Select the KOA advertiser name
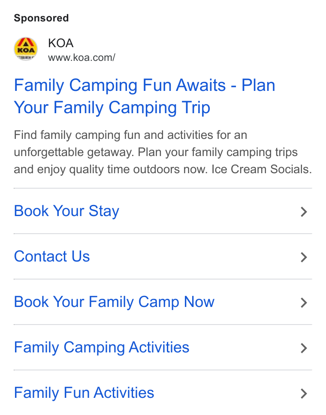Image resolution: width=326 pixels, height=415 pixels. [x=60, y=43]
